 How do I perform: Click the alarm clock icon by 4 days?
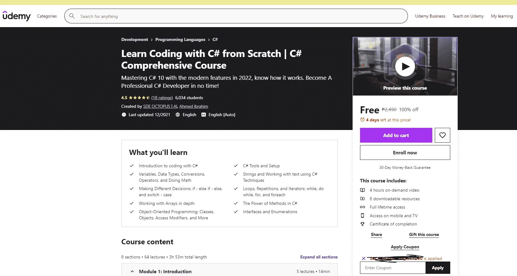pos(362,120)
